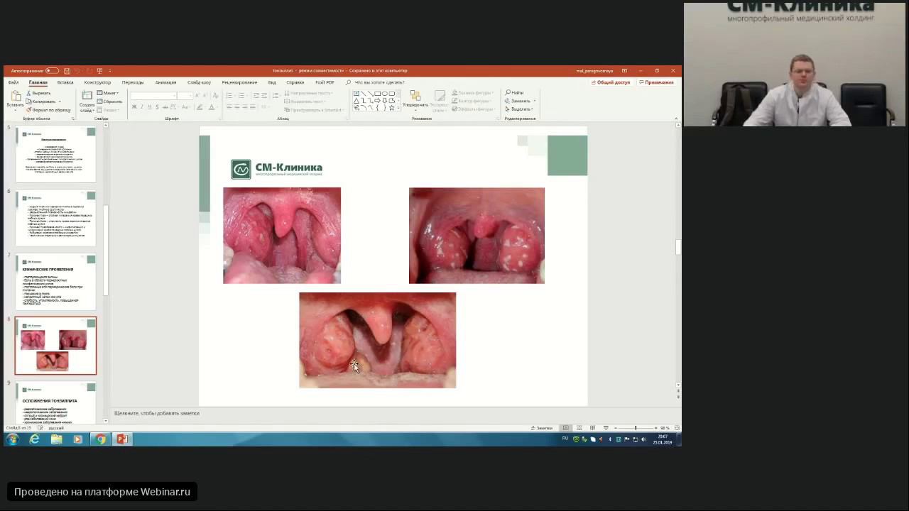Open the Insert (Вставка) ribbon tab
Screen dimensions: 909x511
pyautogui.click(x=65, y=82)
